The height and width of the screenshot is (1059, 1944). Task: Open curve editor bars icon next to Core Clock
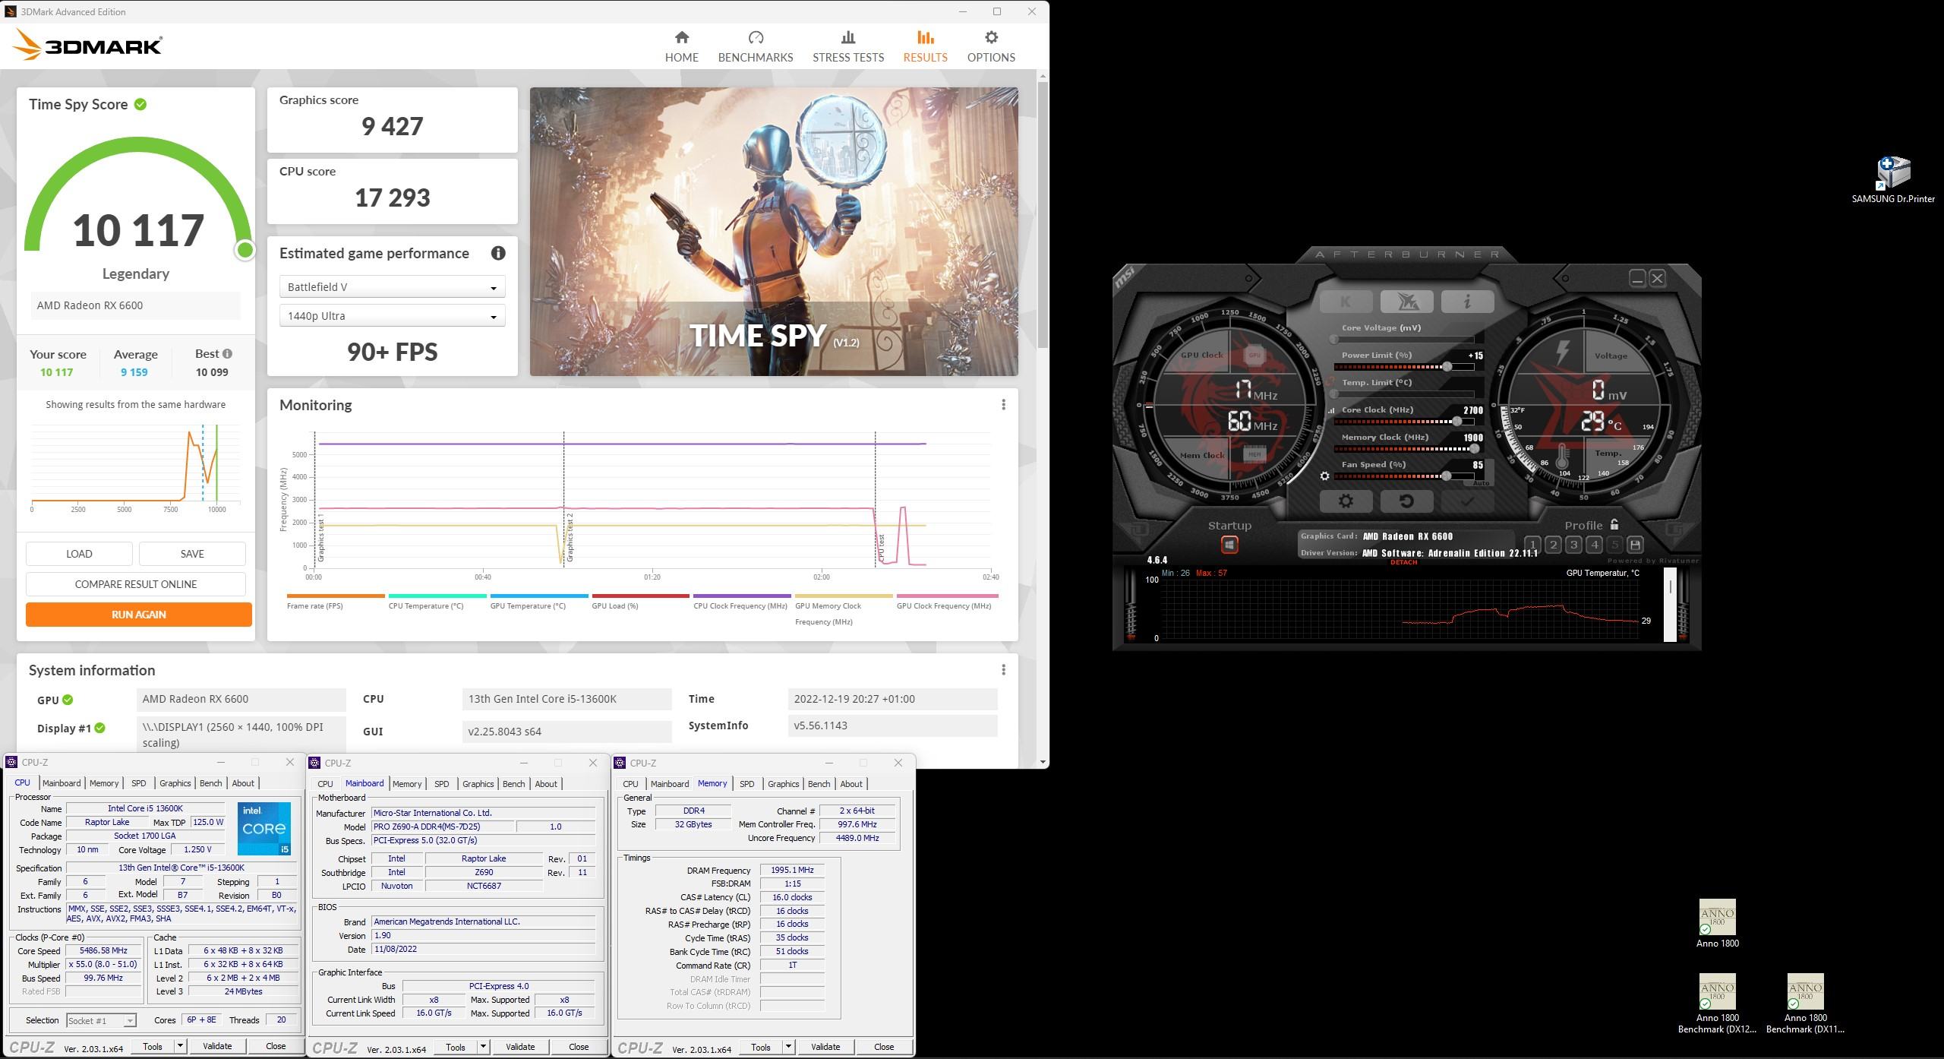1330,410
